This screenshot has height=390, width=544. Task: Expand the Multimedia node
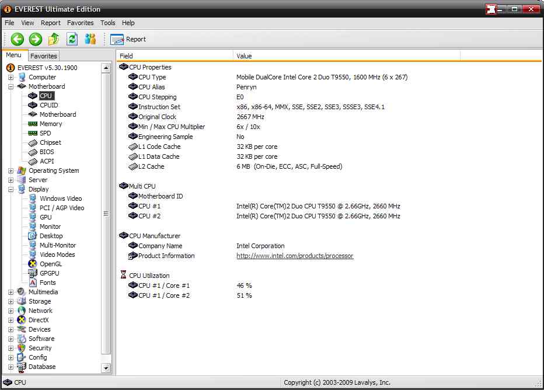coord(11,292)
